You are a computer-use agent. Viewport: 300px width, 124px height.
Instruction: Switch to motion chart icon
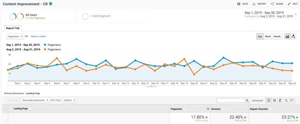coord(293,36)
